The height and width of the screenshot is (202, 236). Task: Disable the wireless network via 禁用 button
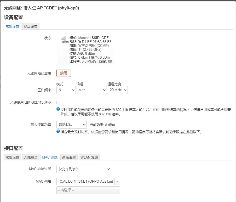[64, 73]
